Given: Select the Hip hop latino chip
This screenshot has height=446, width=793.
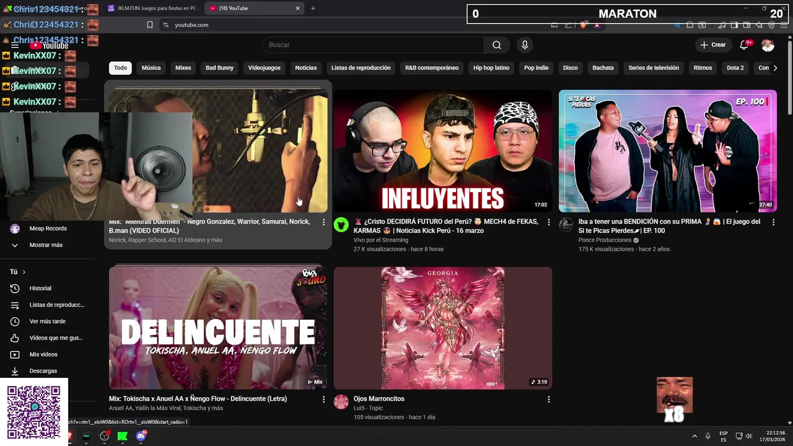Looking at the screenshot, I should (491, 68).
